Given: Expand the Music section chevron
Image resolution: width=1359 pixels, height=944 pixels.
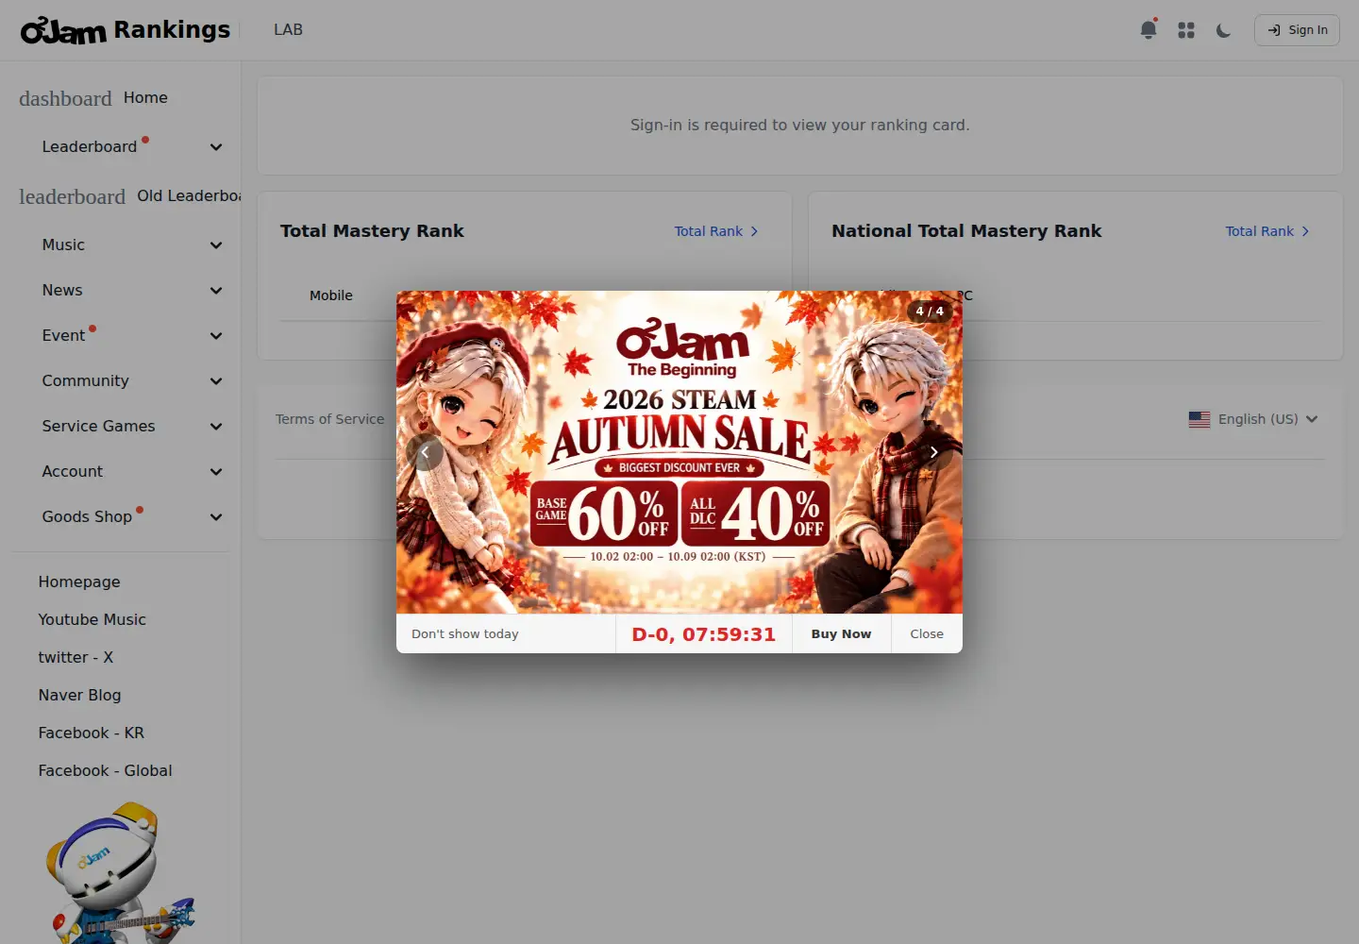Looking at the screenshot, I should coord(216,245).
